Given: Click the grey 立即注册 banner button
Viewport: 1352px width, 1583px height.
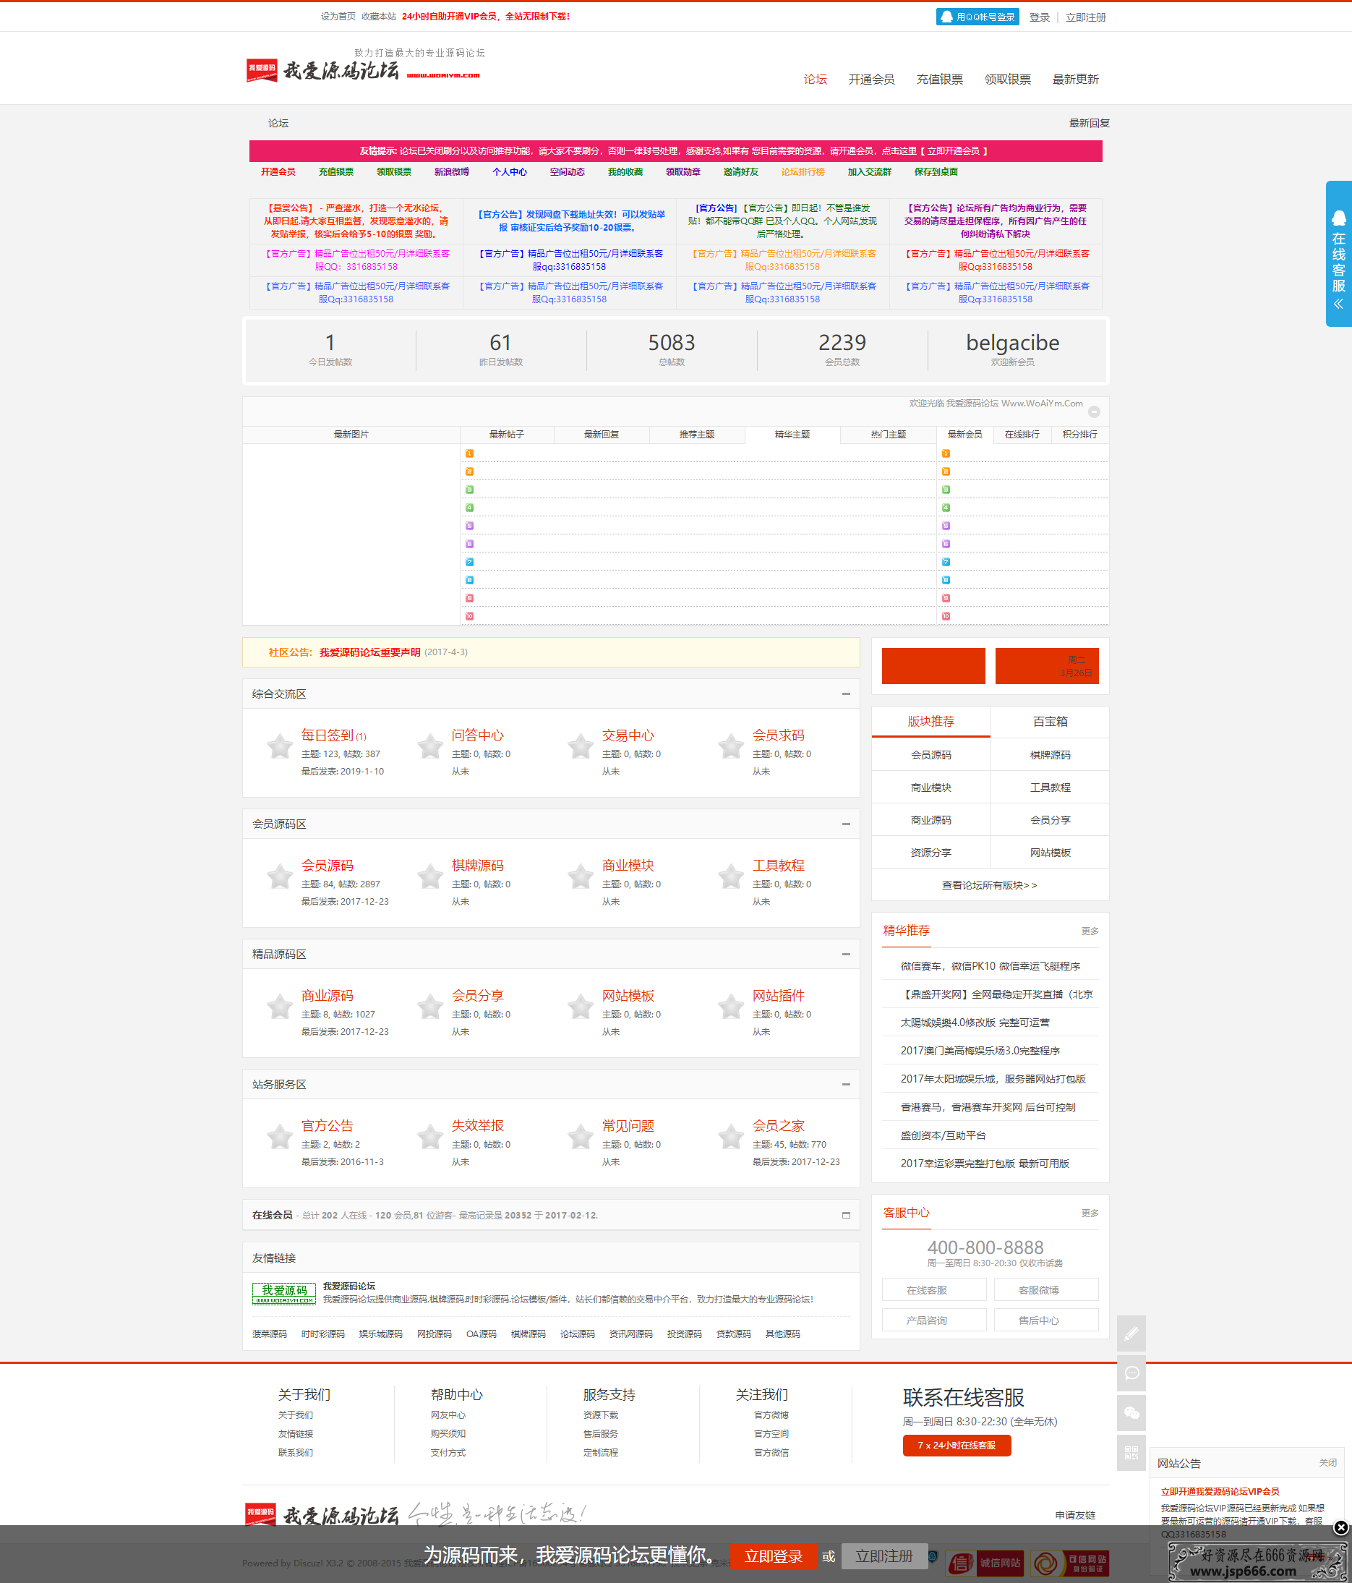Looking at the screenshot, I should 884,1556.
